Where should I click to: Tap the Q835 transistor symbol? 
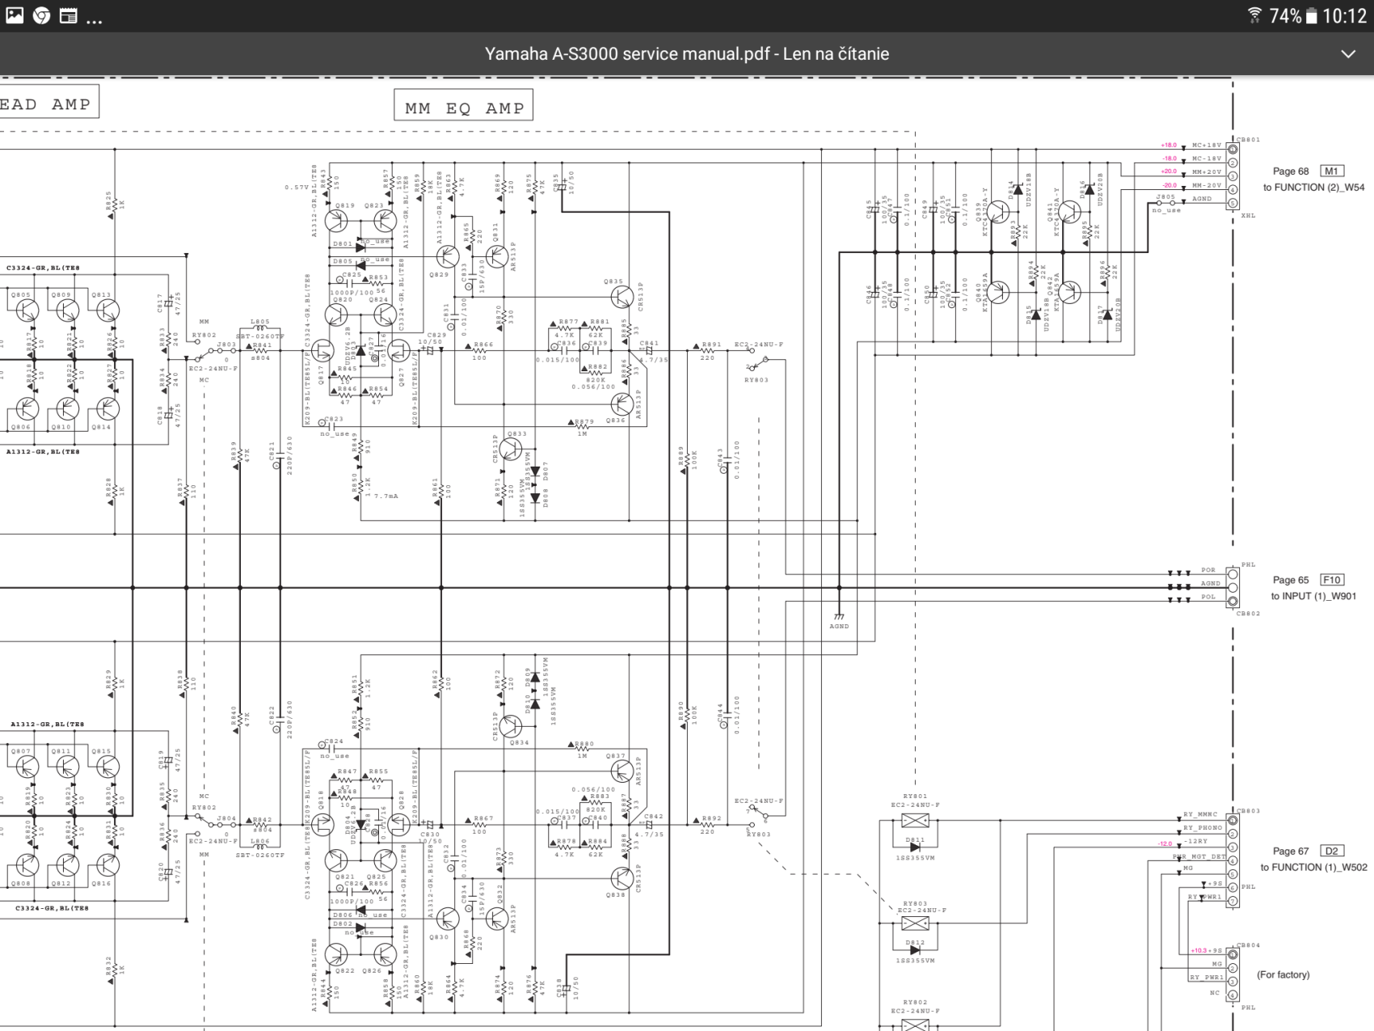coord(621,297)
